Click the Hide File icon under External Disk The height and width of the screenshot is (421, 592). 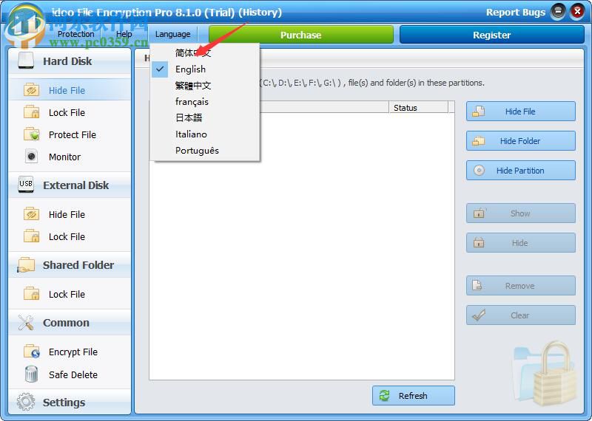tap(31, 214)
